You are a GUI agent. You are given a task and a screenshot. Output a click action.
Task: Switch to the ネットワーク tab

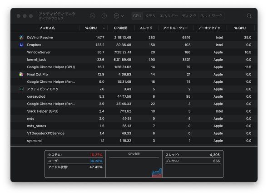[x=211, y=16]
